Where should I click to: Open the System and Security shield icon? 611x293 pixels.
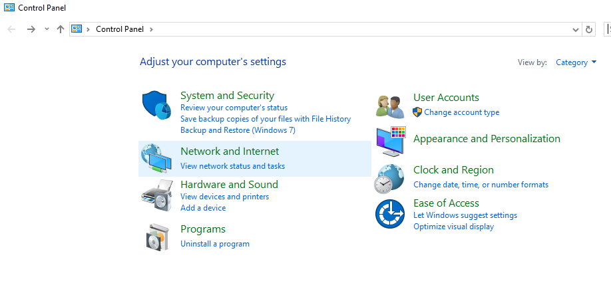point(156,106)
